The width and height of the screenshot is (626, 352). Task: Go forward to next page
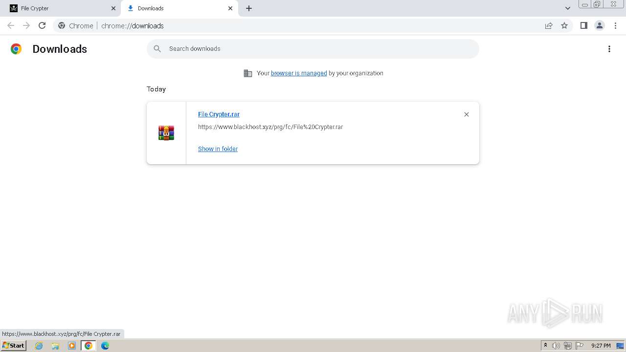(26, 25)
